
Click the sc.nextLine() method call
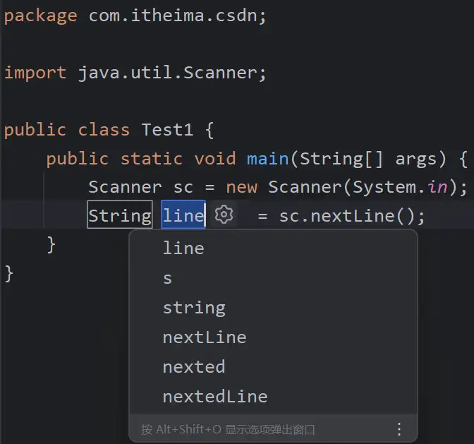352,215
